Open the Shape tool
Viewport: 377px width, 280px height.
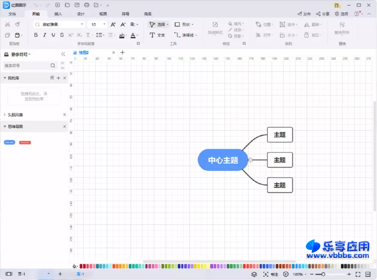184,24
